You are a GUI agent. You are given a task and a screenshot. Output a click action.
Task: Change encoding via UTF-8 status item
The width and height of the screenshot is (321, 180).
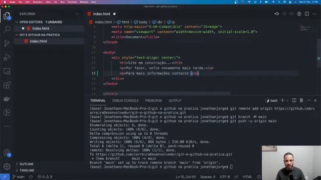(x=225, y=176)
